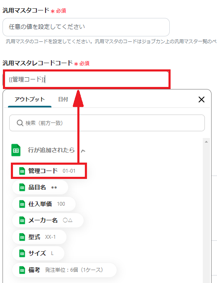Click the Google Sheets icon beside 行が追加されたら
Viewport: 217px width, 283px height.
(x=16, y=150)
